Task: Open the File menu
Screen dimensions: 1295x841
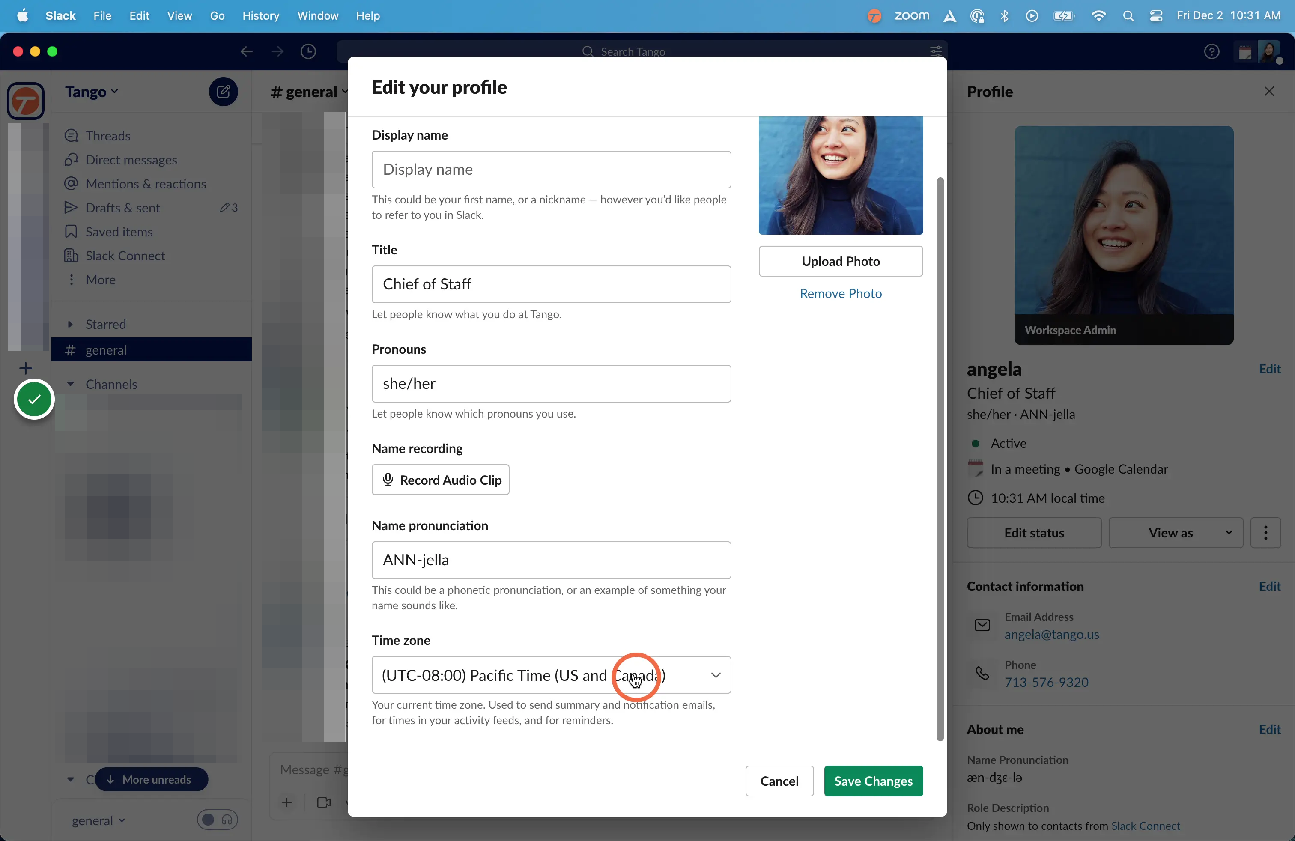Action: click(102, 16)
